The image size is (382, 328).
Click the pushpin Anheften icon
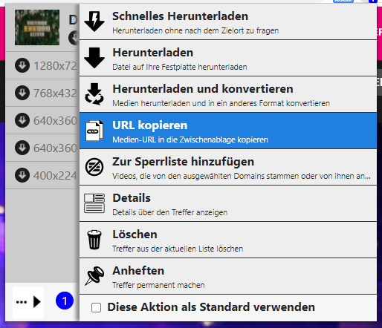[94, 276]
